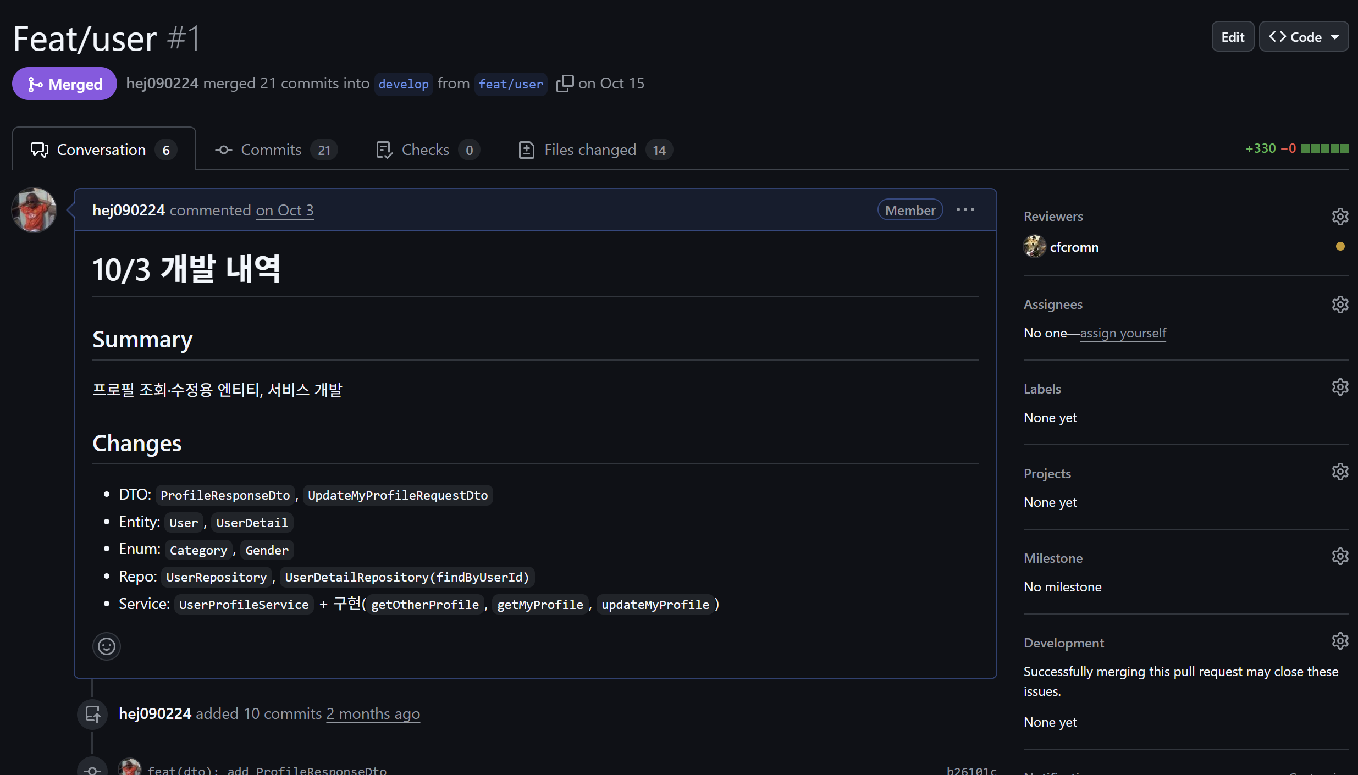Viewport: 1358px width, 775px height.
Task: Expand the Code dropdown button
Action: click(1304, 37)
